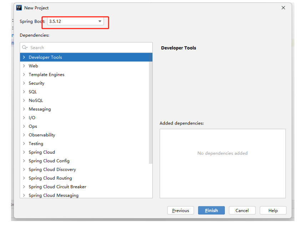The width and height of the screenshot is (308, 226).
Task: Expand the I/O category chevron
Action: 24,117
